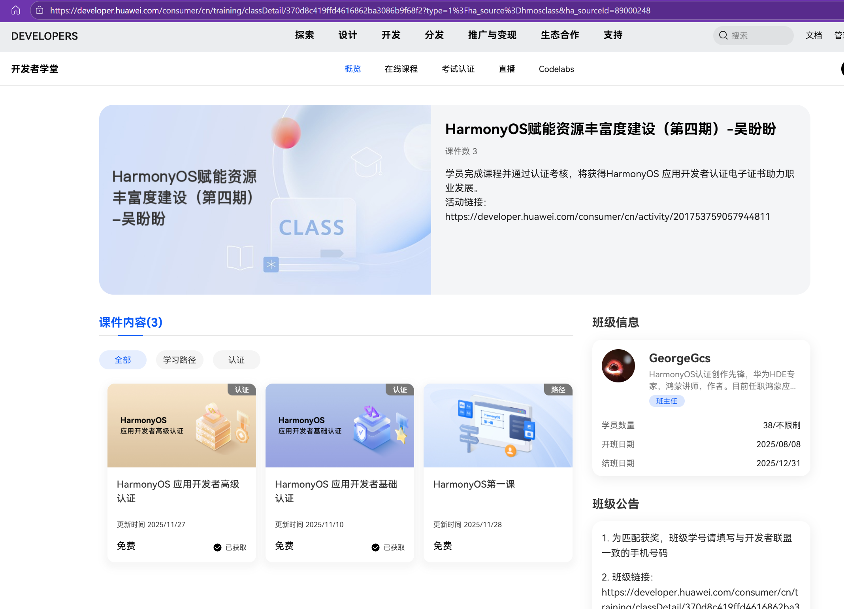Click the lock icon in the address bar

pyautogui.click(x=39, y=10)
